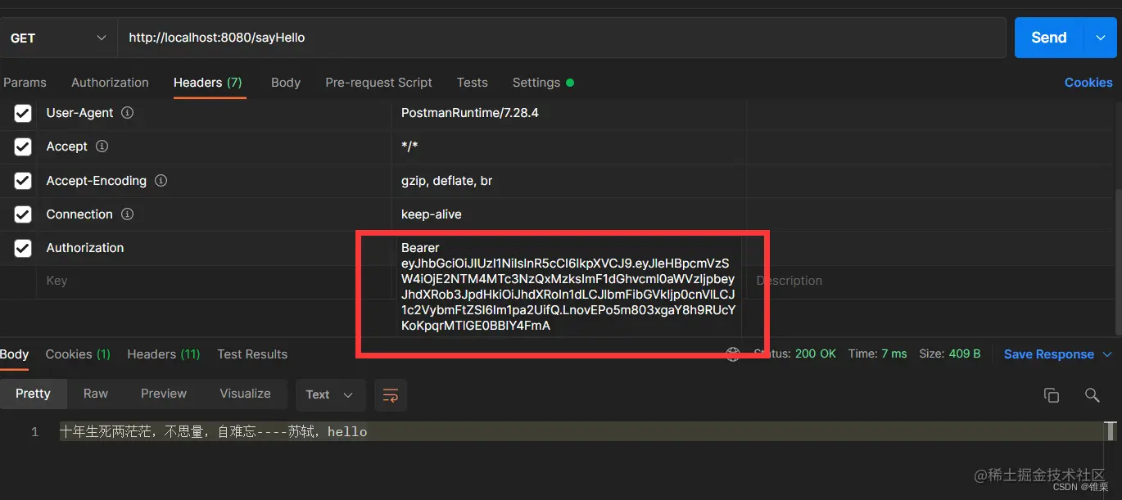The width and height of the screenshot is (1122, 500).
Task: Uncheck the Connection header checkbox
Action: point(23,214)
